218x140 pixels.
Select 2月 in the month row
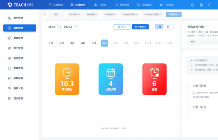point(62,43)
